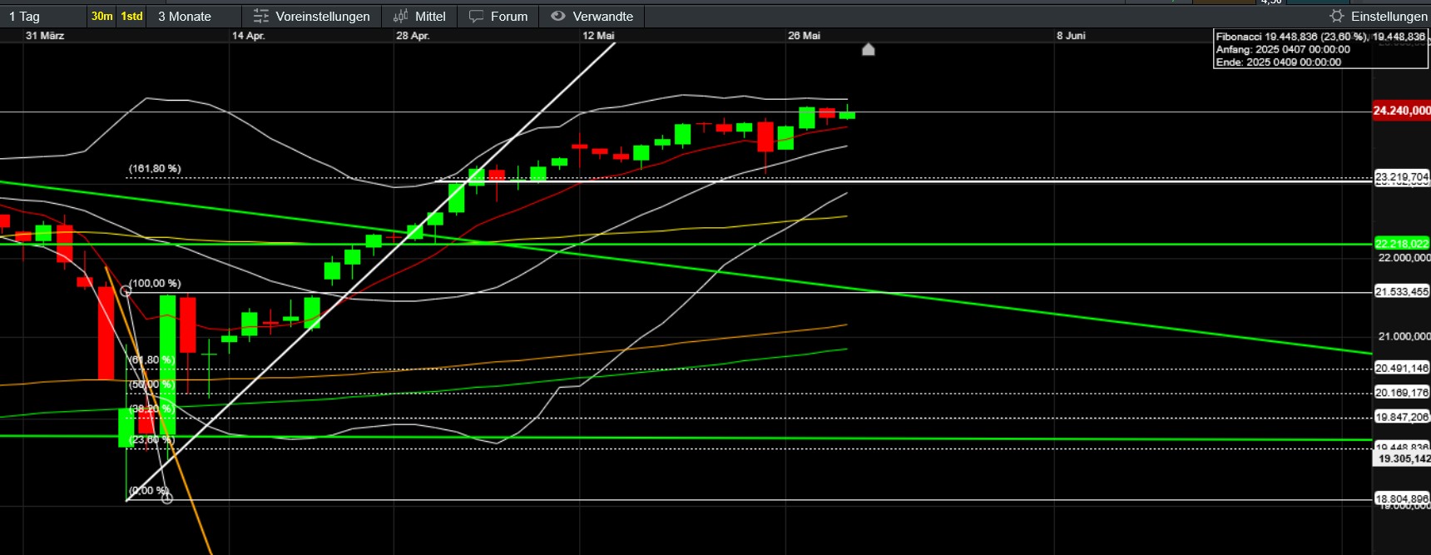
Task: Click the Voreinstellungen sliders icon
Action: pyautogui.click(x=260, y=16)
